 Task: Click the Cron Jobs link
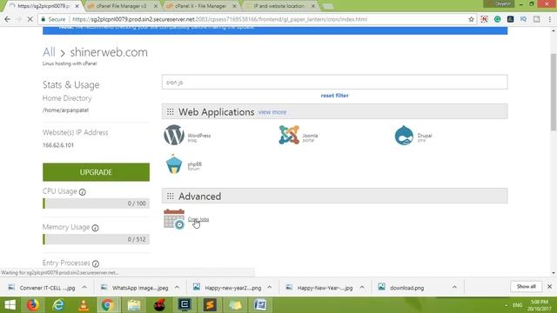(x=198, y=219)
